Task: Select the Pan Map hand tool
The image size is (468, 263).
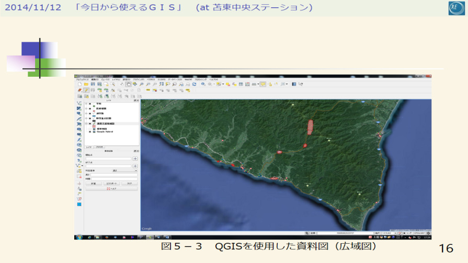Action: coord(128,84)
